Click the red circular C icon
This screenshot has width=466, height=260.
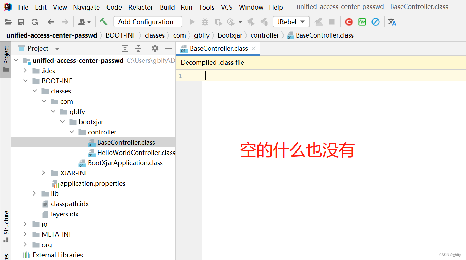tap(349, 22)
